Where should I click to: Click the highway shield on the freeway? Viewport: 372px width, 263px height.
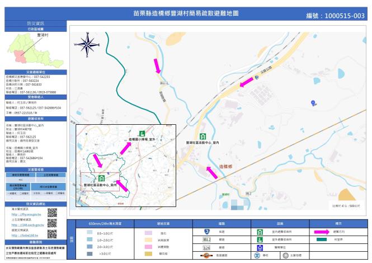pyautogui.click(x=257, y=78)
